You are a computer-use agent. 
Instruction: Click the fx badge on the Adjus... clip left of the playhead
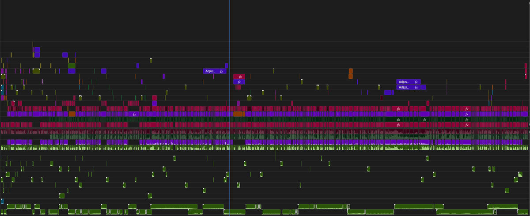[221, 71]
